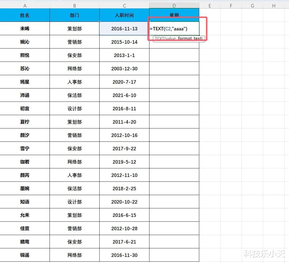Click the name cell 颜汐
Image resolution: width=289 pixels, height=263 pixels.
pos(25,135)
